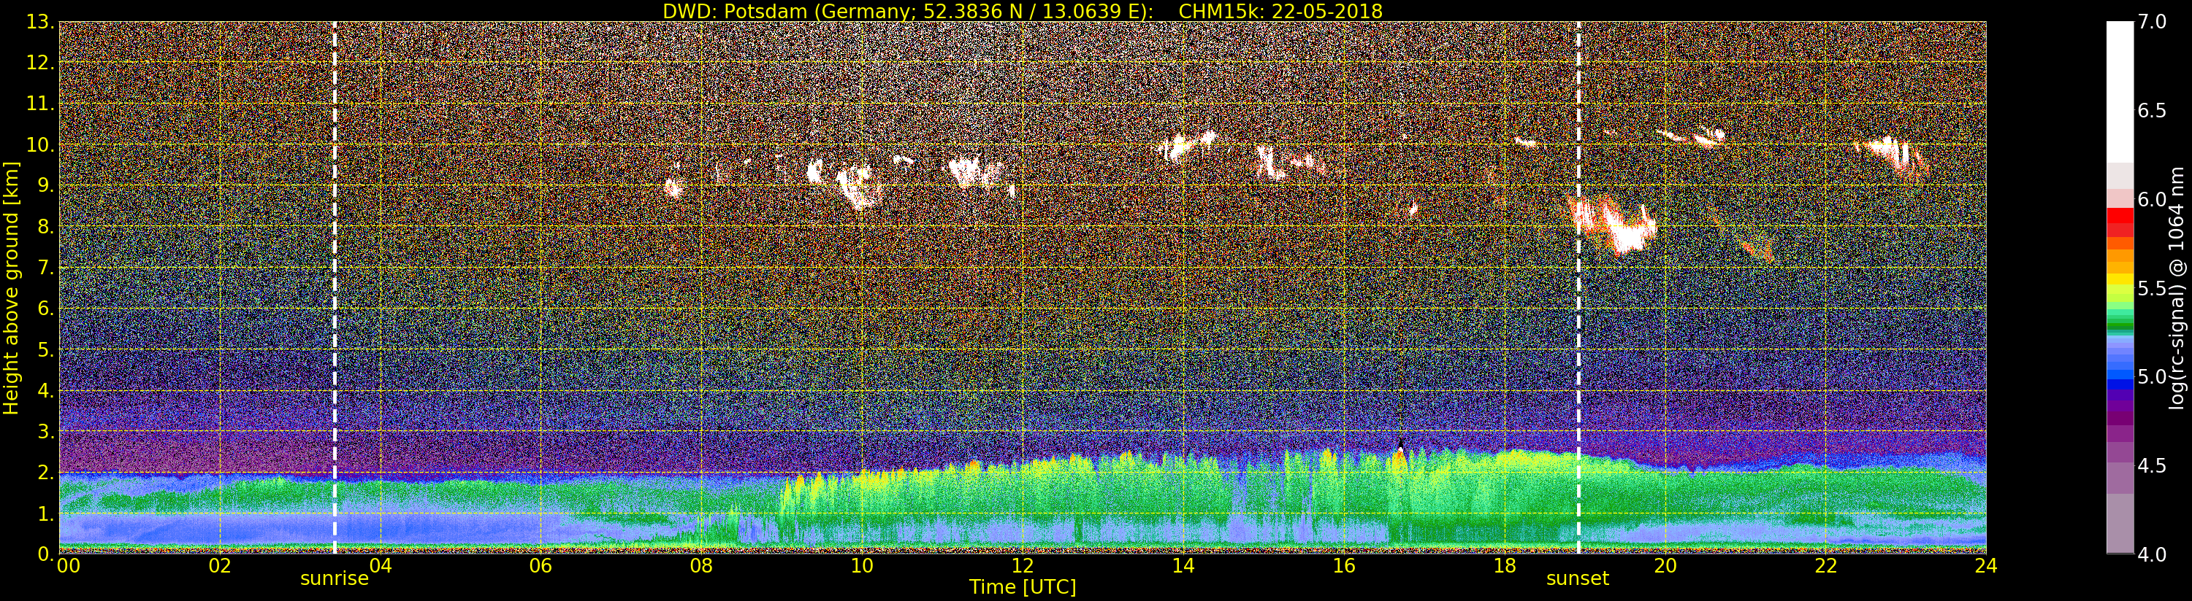Screen dimensions: 2192x601
Task: Click height-axis tick label '7.'
Action: tap(46, 268)
